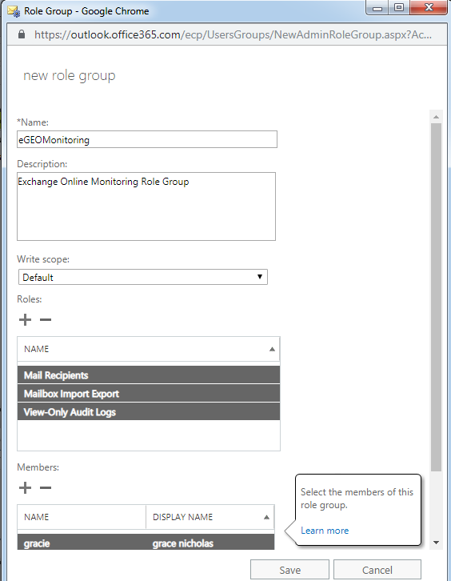Click the Cancel button
451x581 pixels.
pyautogui.click(x=377, y=570)
